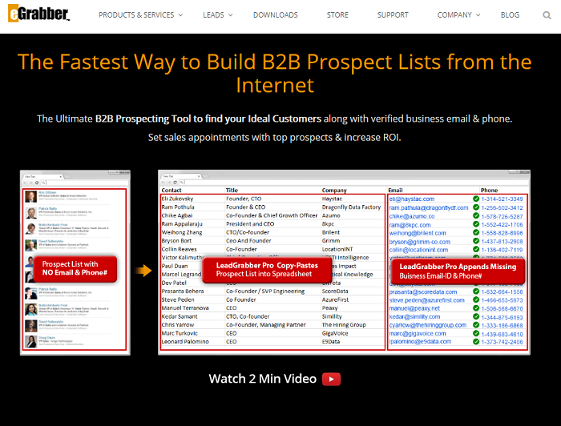Viewport: 561px width, 426px height.
Task: Click company 'The Hiring Group'
Action: 344,325
